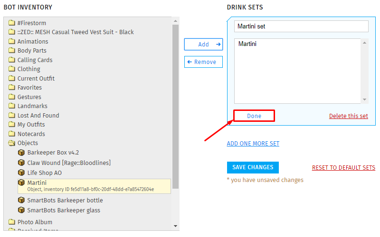
Task: Click the SmartBots Barkeeper glass icon
Action: coord(21,210)
